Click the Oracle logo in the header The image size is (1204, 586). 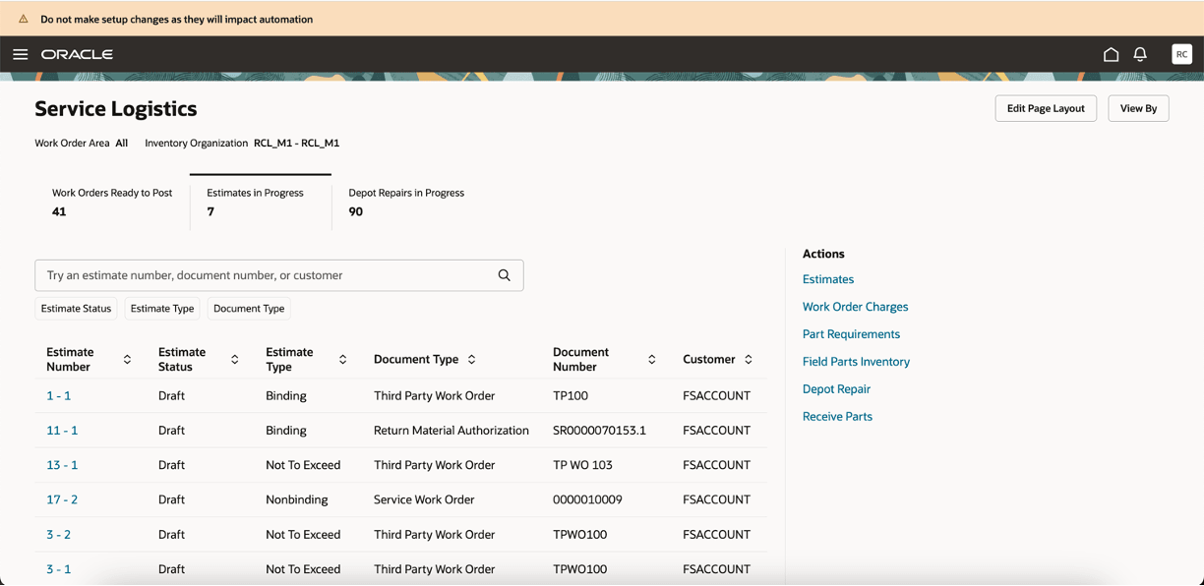[x=77, y=54]
